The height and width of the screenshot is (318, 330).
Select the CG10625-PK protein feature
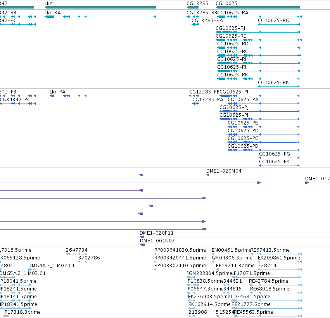pos(279,166)
